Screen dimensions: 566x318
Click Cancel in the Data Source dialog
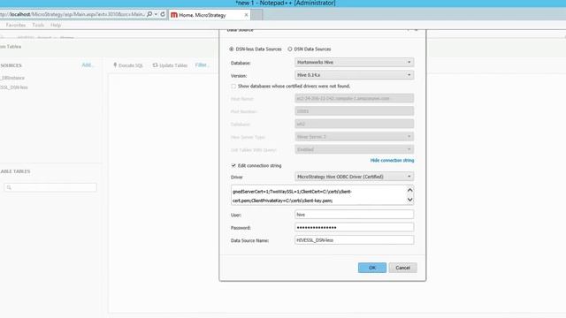click(403, 268)
